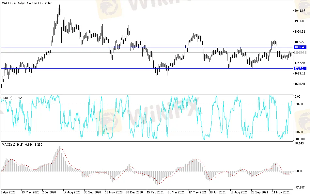310x196 pixels.
Task: Select the 1717.24 support price label
Action: click(x=300, y=68)
